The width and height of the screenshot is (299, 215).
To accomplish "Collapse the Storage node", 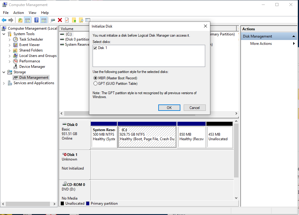I will coord(4,72).
